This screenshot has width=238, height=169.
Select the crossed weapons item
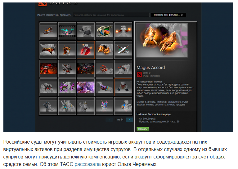123,50
